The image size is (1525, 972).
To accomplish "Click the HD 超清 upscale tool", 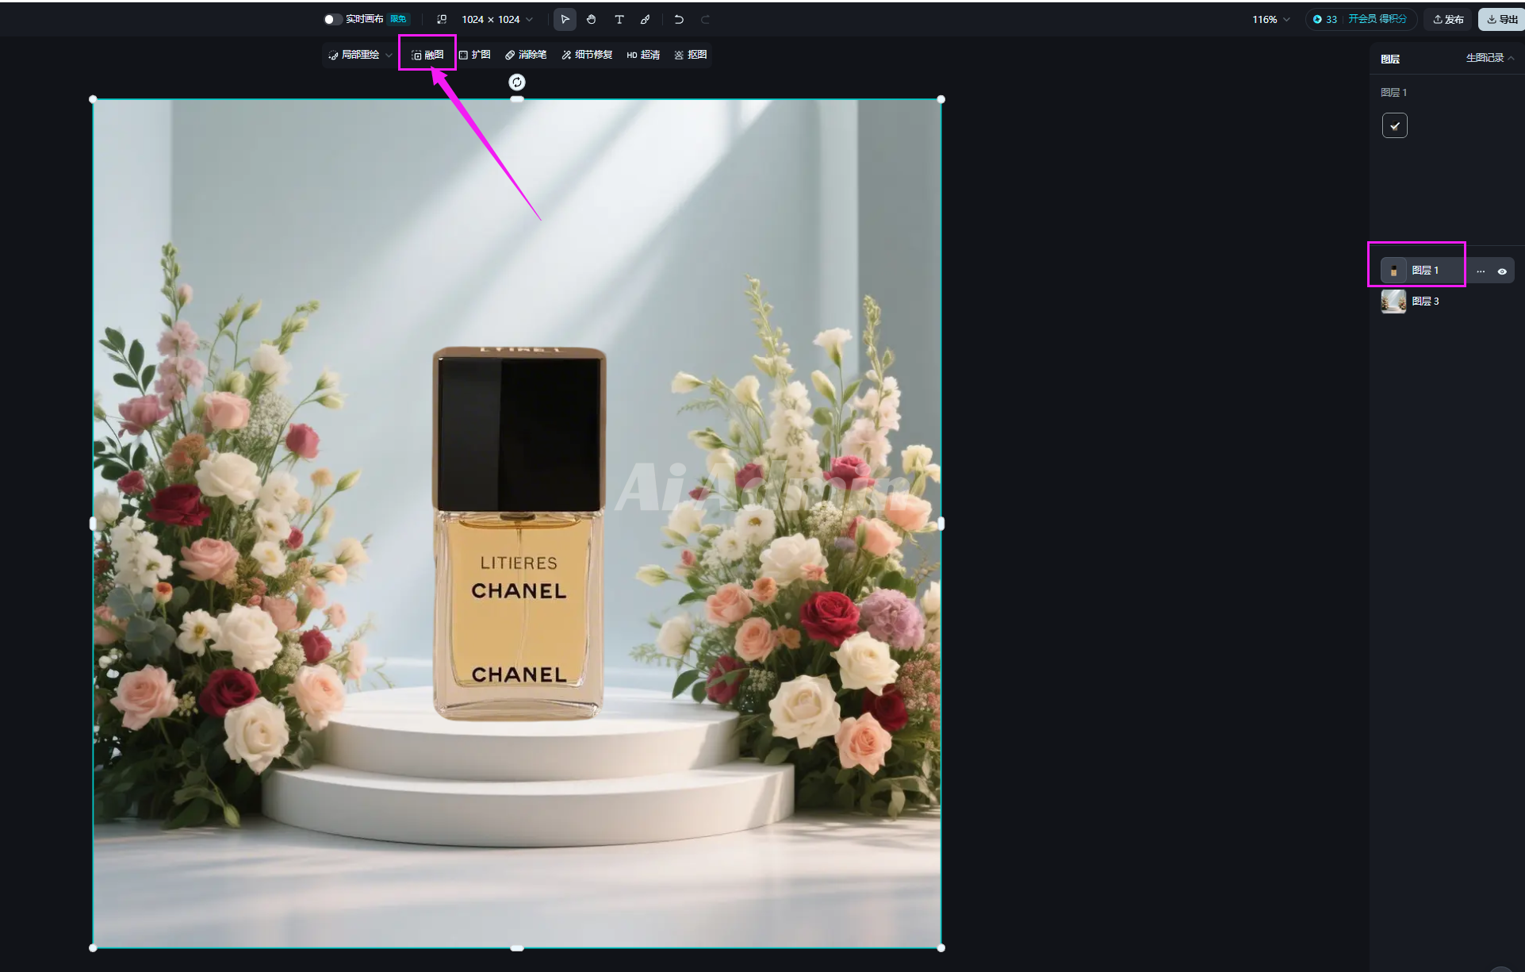I will pos(644,55).
